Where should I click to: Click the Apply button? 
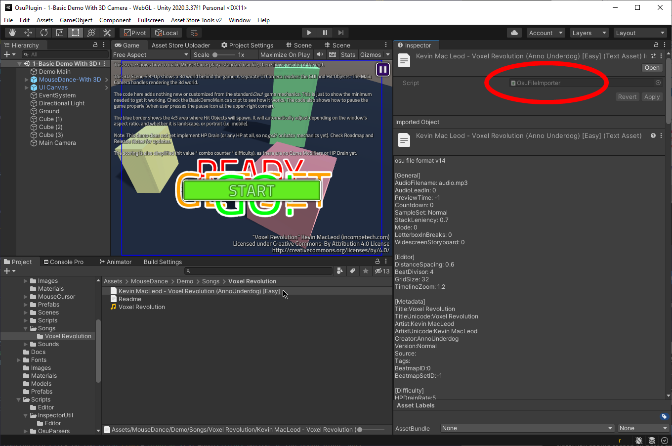coord(652,97)
